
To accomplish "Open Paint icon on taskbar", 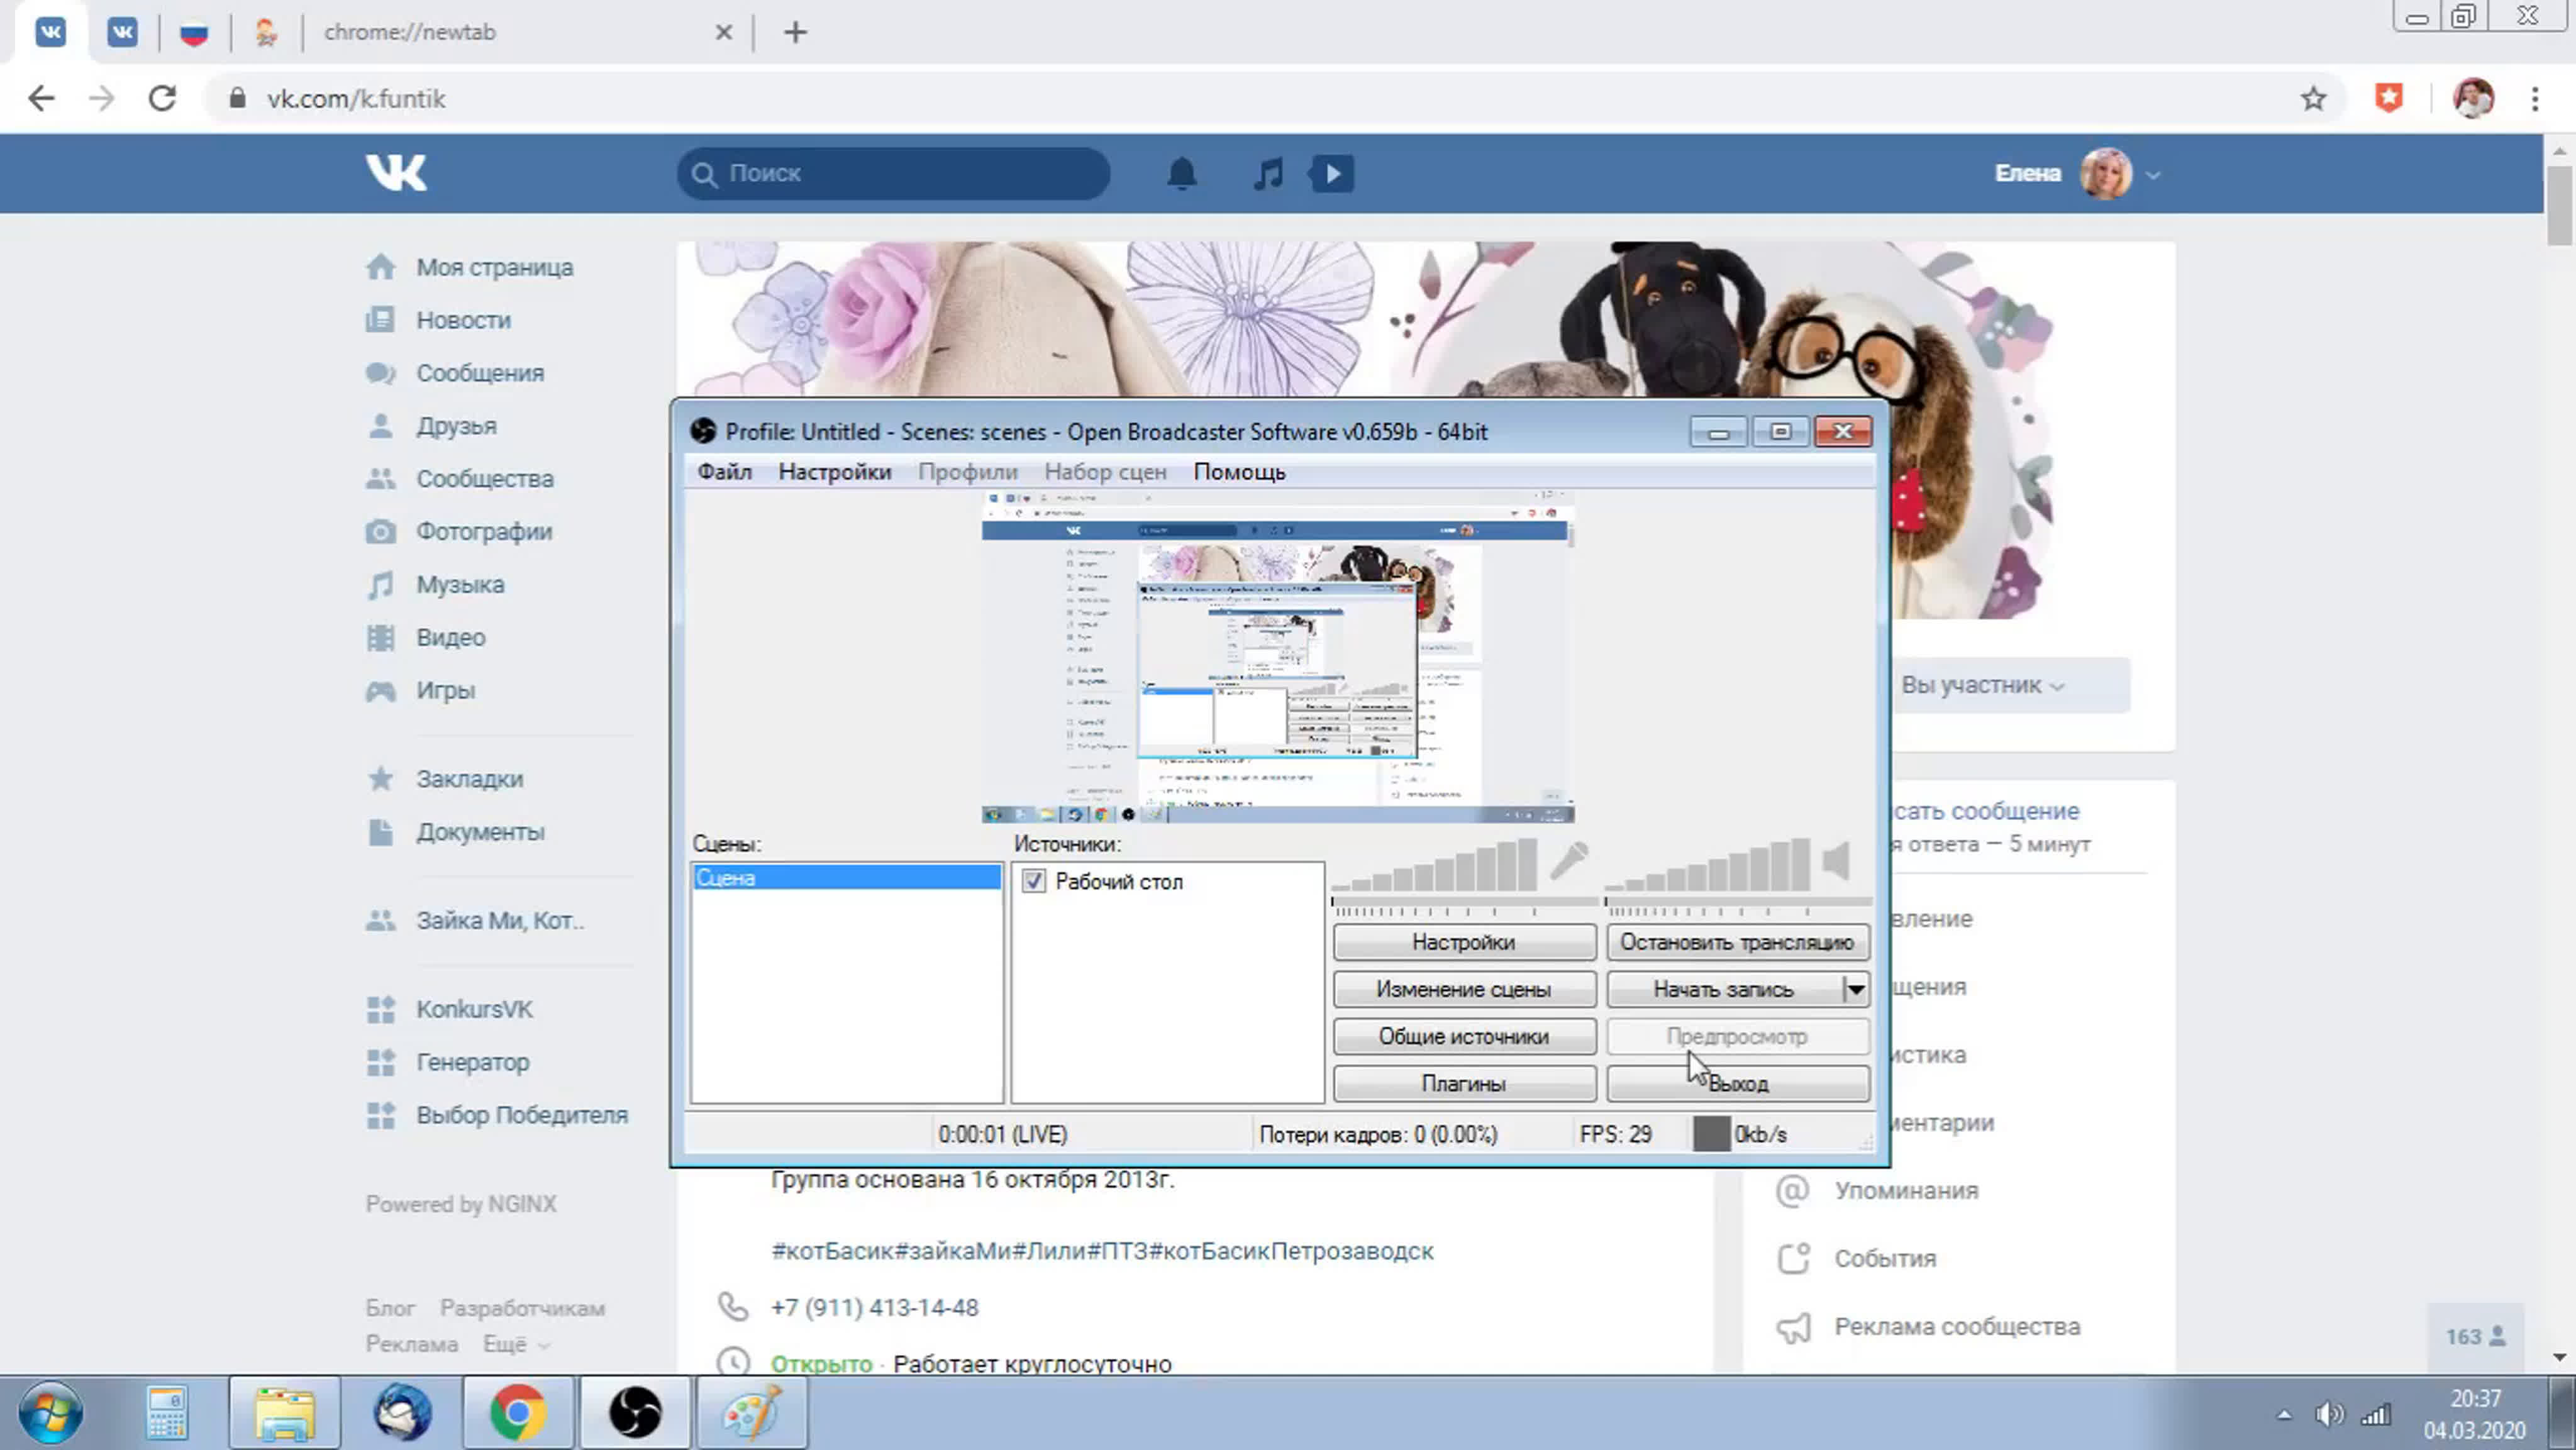I will click(752, 1413).
